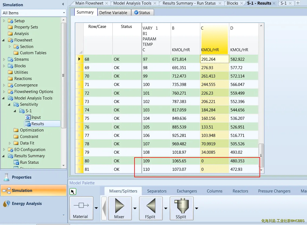Select the Mixer block icon
Image resolution: width=307 pixels, height=225 pixels.
[120, 206]
